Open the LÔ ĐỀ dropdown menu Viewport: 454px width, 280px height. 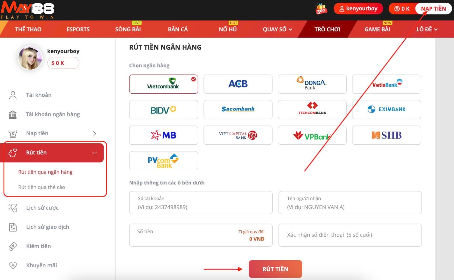(427, 29)
